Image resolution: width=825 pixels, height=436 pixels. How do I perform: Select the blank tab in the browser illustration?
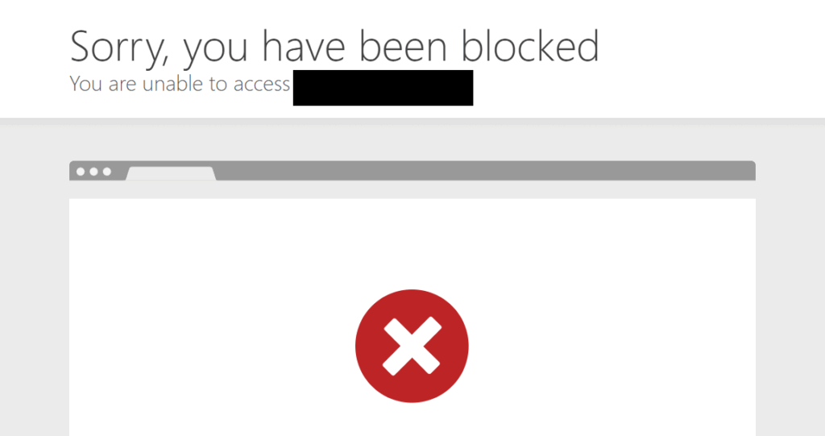pos(171,174)
